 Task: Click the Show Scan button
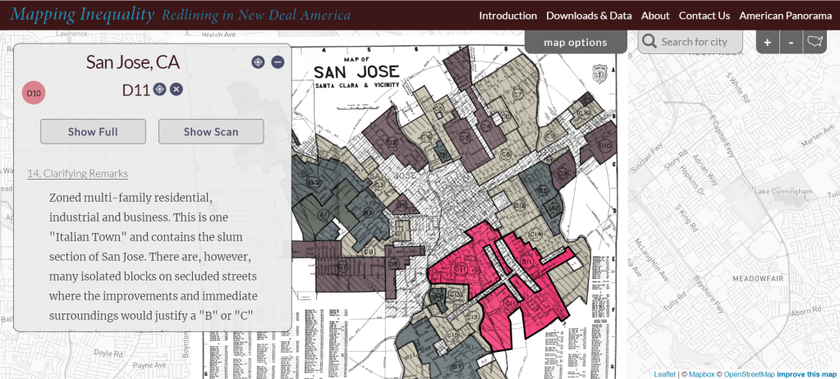tap(211, 131)
